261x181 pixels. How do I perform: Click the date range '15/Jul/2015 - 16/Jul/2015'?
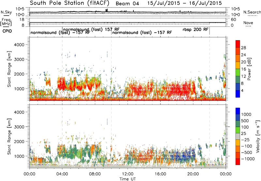click(185, 3)
